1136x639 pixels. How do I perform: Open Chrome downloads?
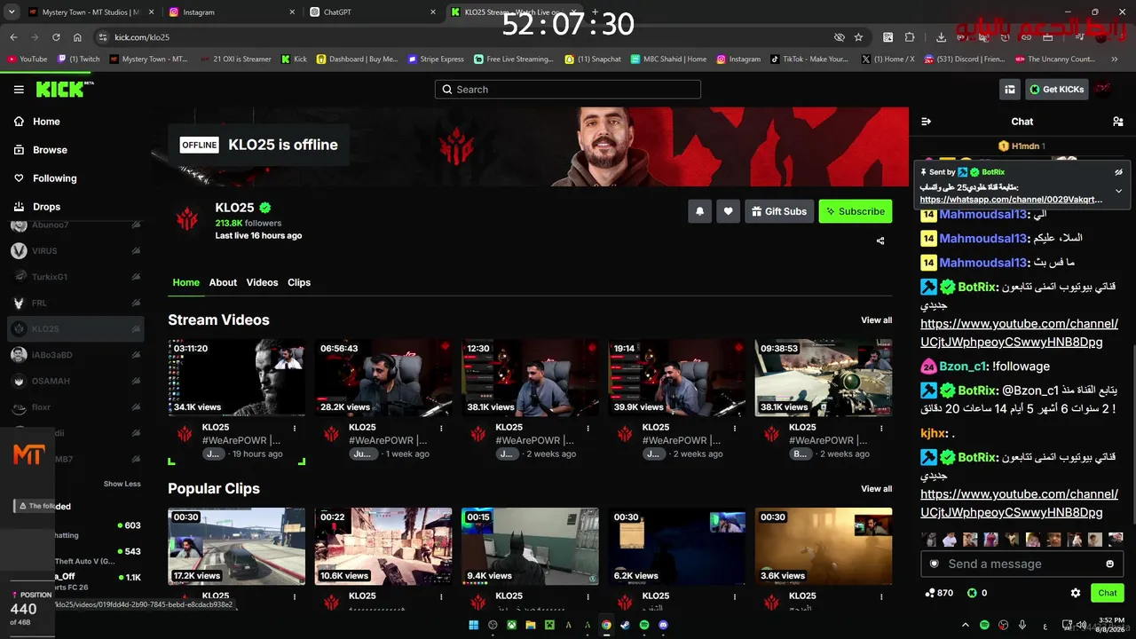coord(941,37)
